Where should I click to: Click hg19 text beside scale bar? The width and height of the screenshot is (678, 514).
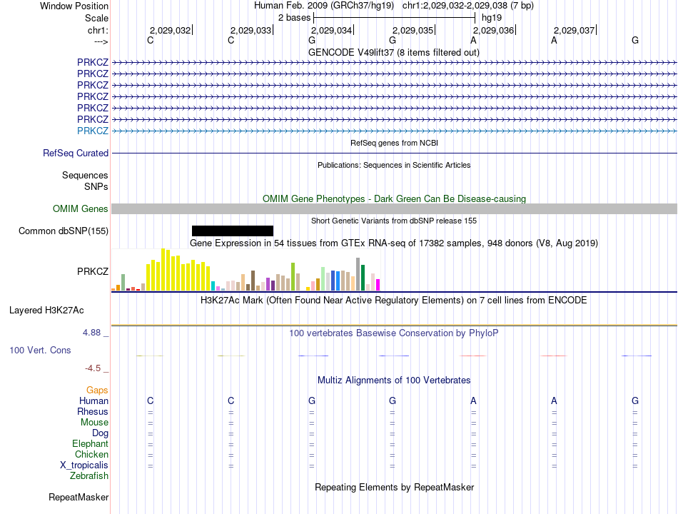click(492, 18)
